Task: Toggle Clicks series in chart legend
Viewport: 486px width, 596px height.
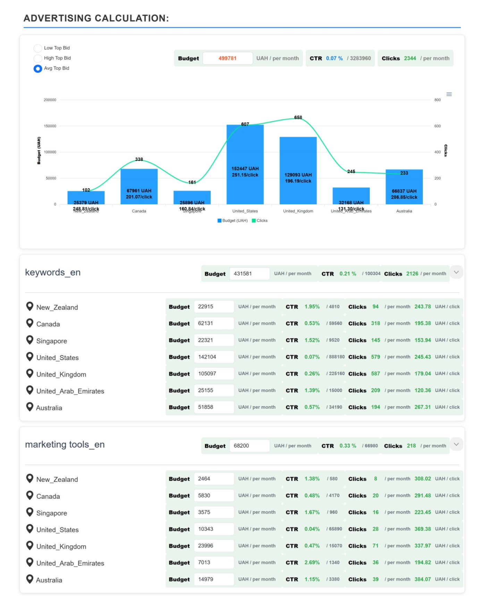Action: (x=260, y=221)
